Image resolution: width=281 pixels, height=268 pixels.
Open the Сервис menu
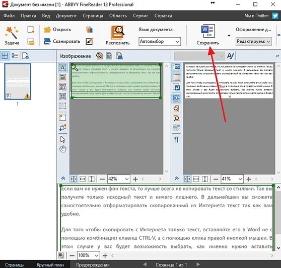point(140,16)
